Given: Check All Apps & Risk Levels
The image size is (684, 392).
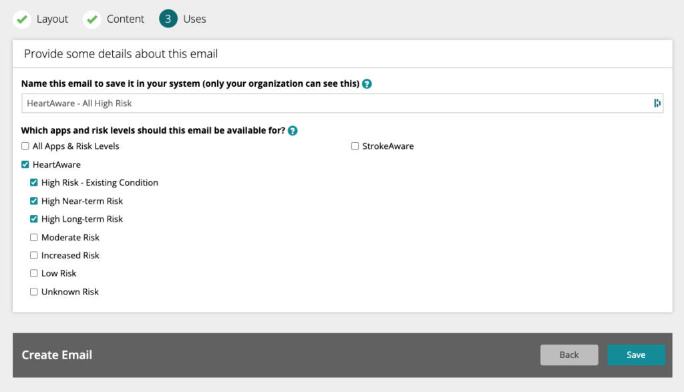Looking at the screenshot, I should [x=25, y=146].
